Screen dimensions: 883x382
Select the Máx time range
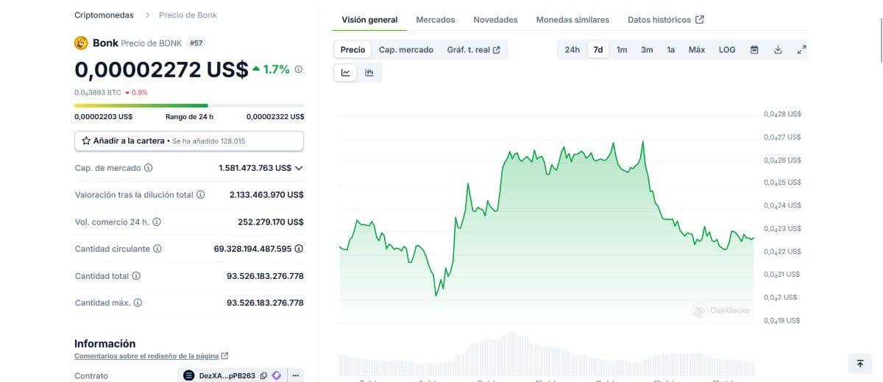[x=696, y=50]
